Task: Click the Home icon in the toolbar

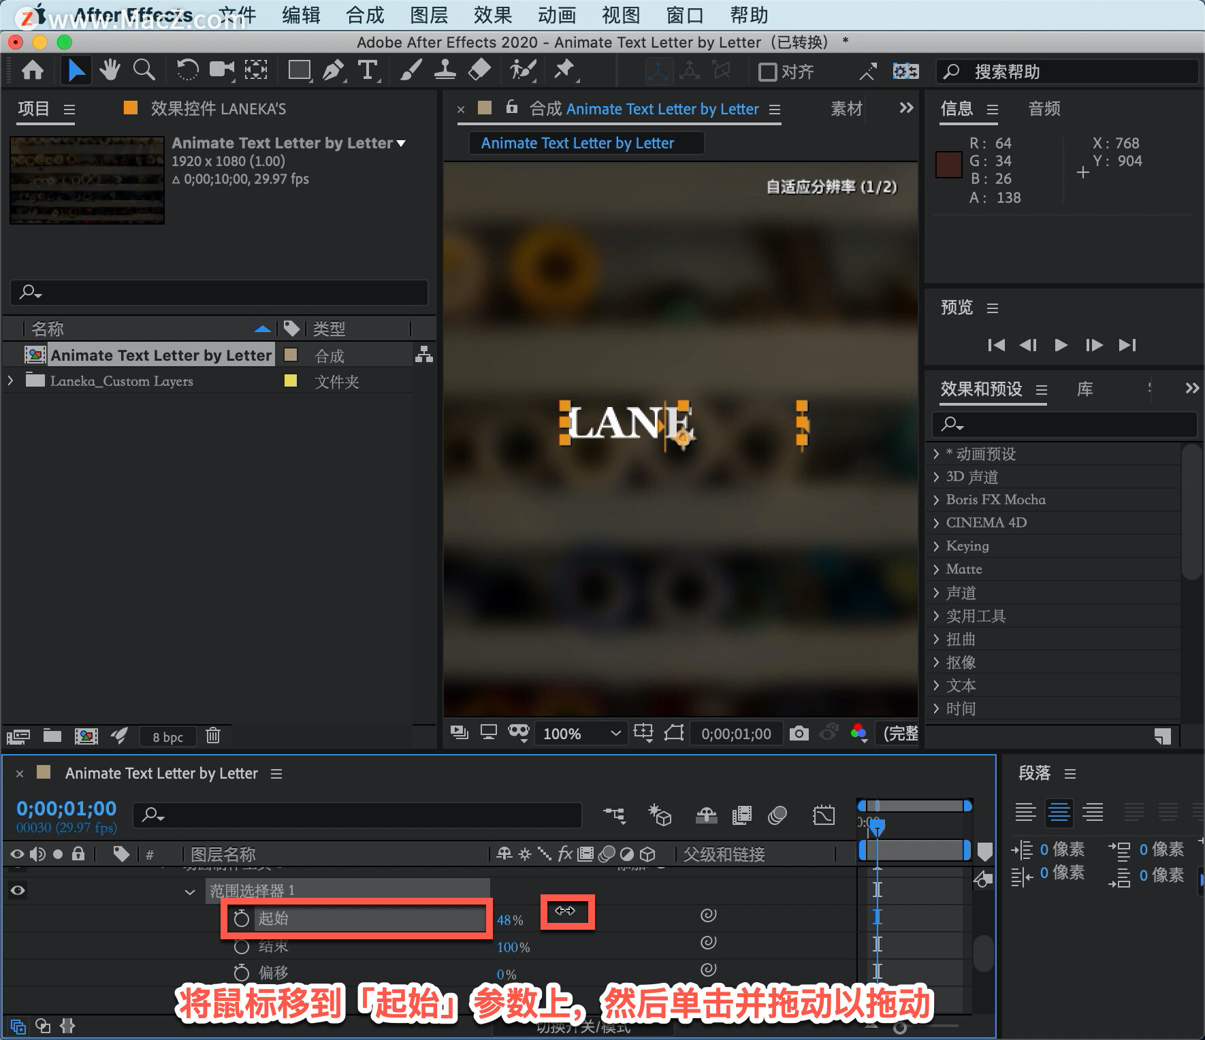Action: click(33, 70)
